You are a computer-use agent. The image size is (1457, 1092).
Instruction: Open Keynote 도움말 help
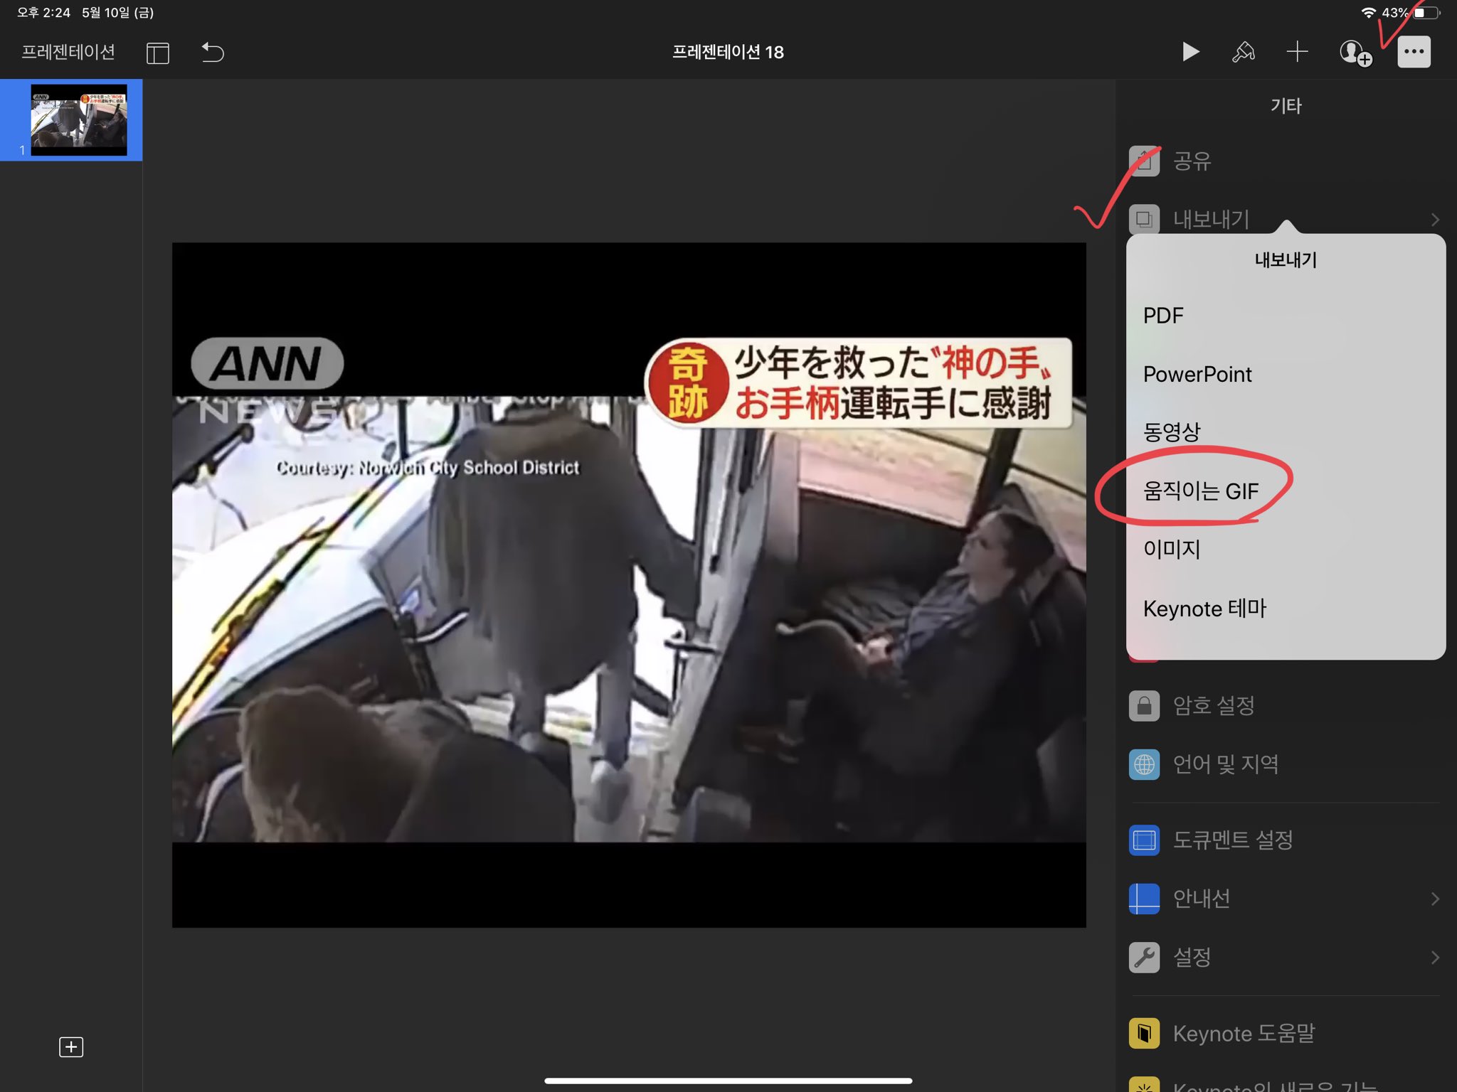point(1244,1033)
